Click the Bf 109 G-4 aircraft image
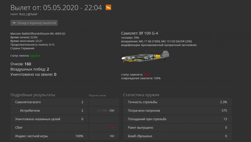The image size is (251, 142). [x=146, y=56]
